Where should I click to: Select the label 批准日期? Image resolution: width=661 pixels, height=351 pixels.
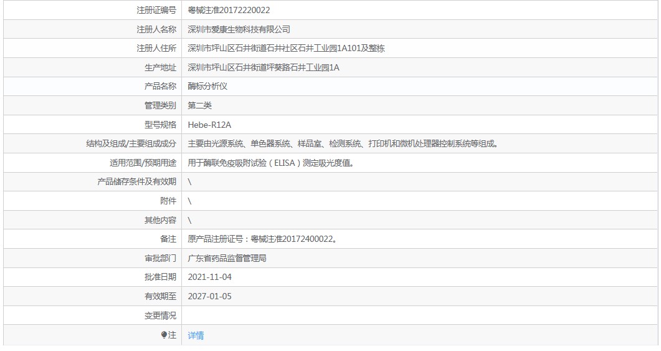[160, 277]
